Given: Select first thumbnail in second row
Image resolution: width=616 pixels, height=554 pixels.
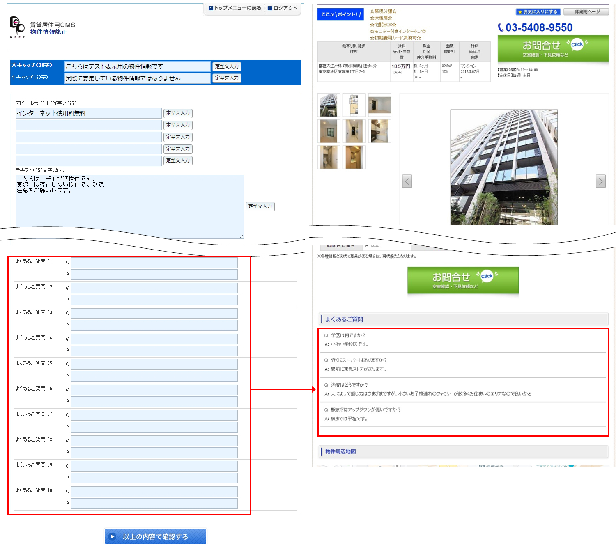Looking at the screenshot, I should pyautogui.click(x=329, y=131).
